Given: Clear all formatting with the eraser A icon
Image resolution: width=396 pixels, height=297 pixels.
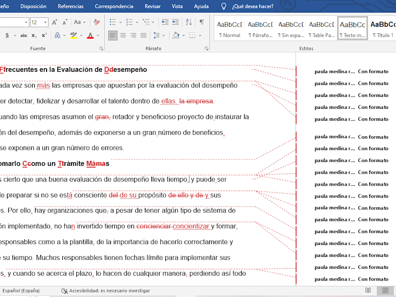Looking at the screenshot, I should click(x=97, y=22).
